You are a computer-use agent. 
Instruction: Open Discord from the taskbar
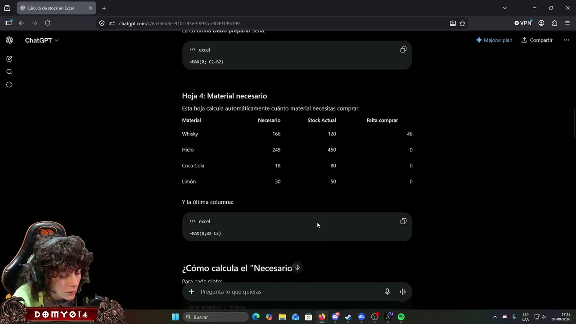[x=335, y=317]
